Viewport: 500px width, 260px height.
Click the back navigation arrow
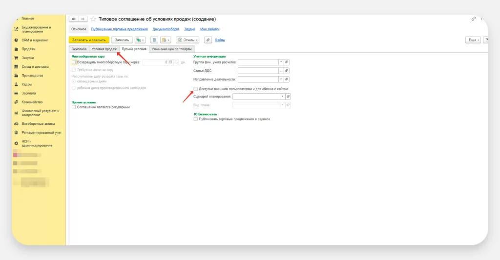point(73,19)
